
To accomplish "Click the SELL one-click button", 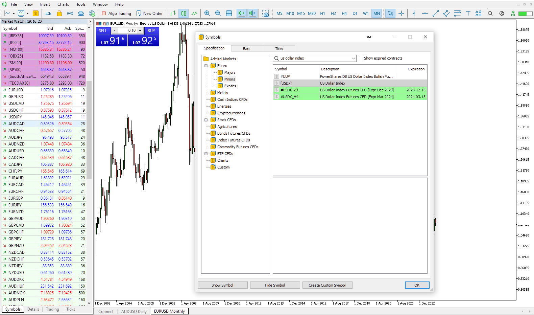I will tap(103, 30).
